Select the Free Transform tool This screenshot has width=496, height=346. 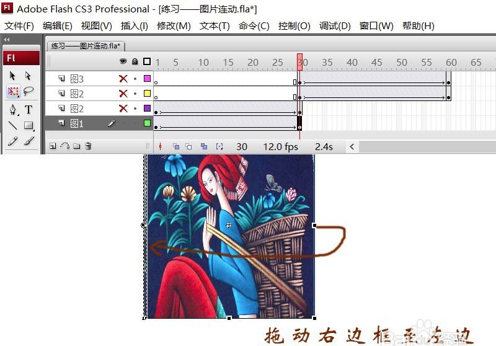click(x=13, y=91)
